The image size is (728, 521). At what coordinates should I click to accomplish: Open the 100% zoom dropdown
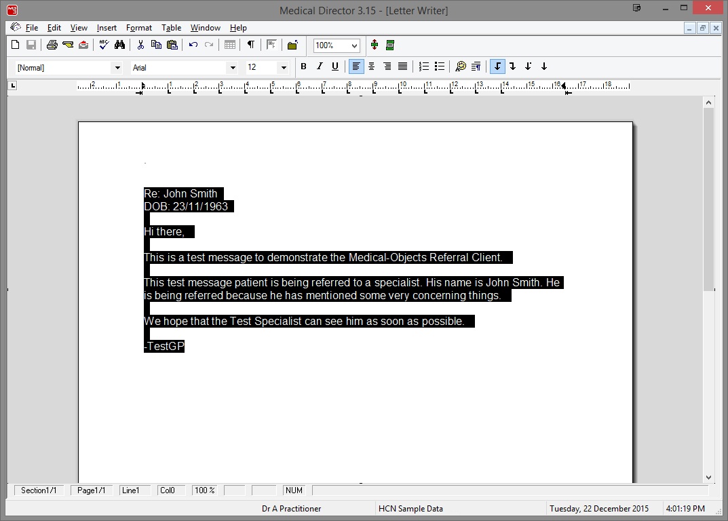pos(354,45)
